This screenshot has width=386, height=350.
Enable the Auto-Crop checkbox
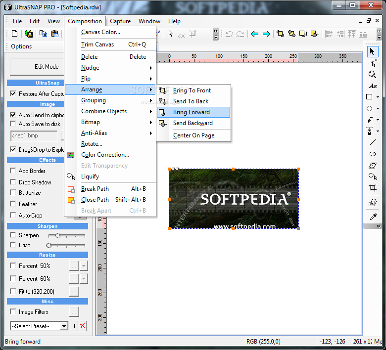click(x=13, y=215)
